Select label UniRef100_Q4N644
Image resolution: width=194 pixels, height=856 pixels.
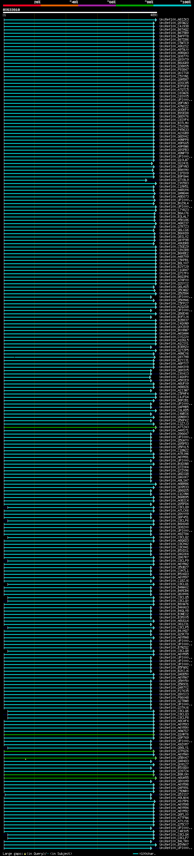click(x=174, y=193)
